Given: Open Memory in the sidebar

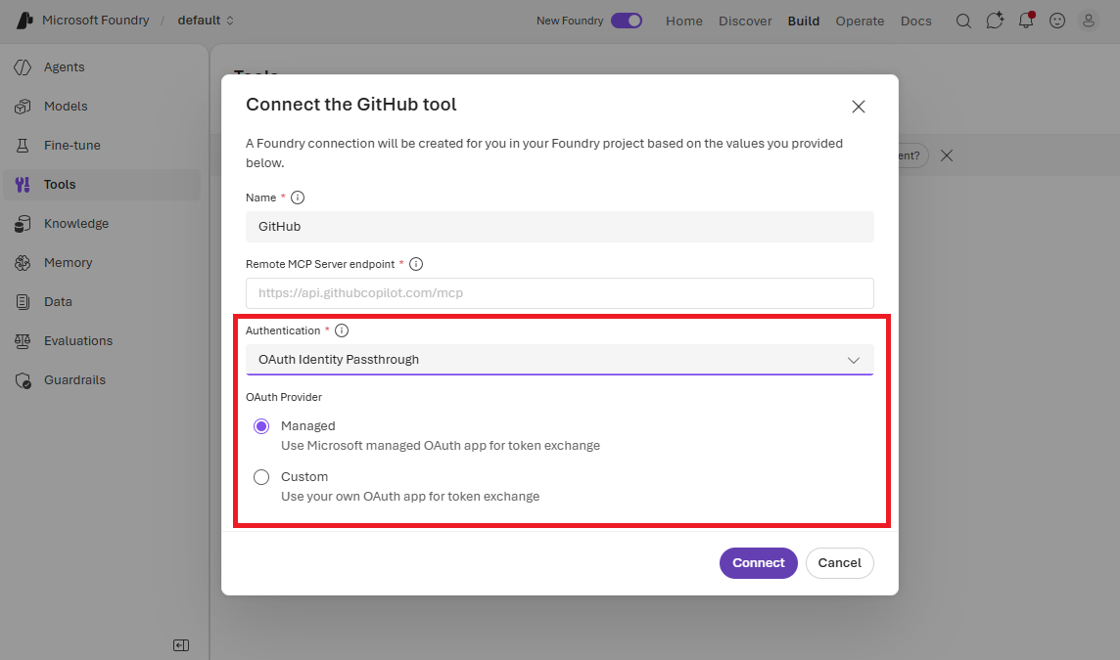Looking at the screenshot, I should (102, 263).
